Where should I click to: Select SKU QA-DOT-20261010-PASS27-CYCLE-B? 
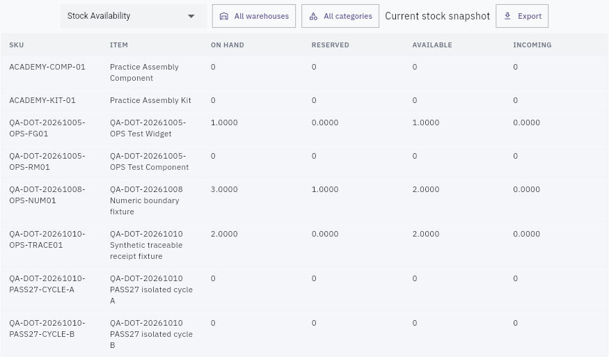pos(47,328)
